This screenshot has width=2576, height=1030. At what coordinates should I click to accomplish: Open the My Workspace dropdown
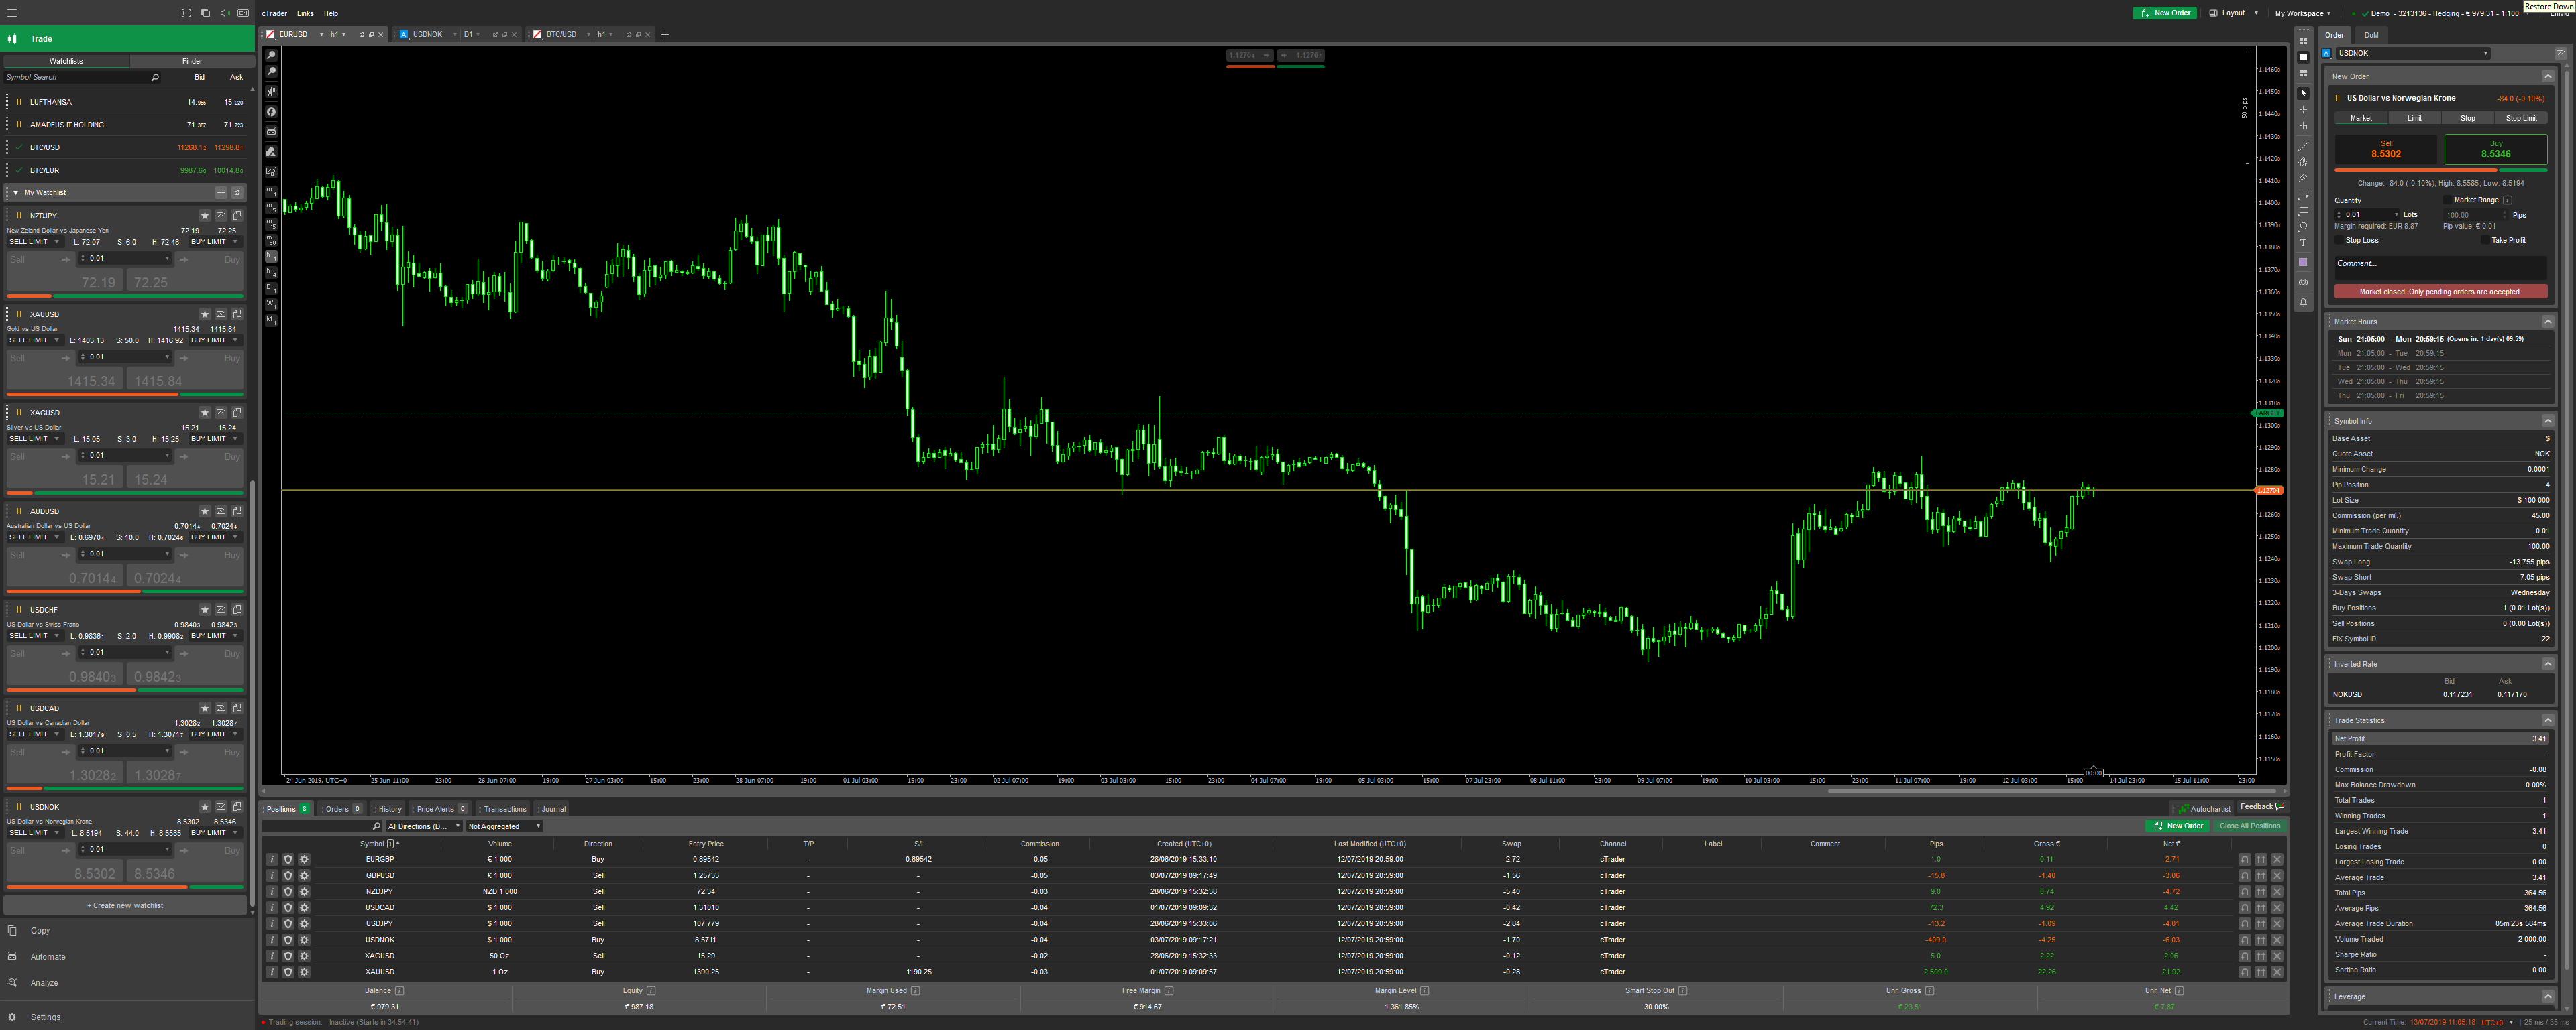coord(2302,13)
